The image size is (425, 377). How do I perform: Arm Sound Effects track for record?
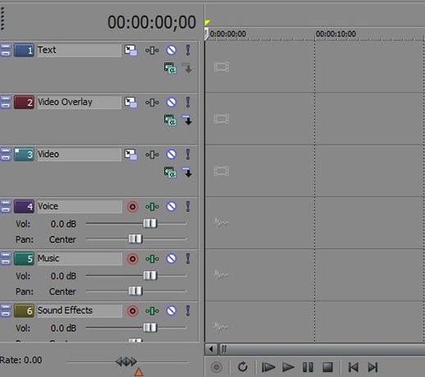[x=133, y=311]
